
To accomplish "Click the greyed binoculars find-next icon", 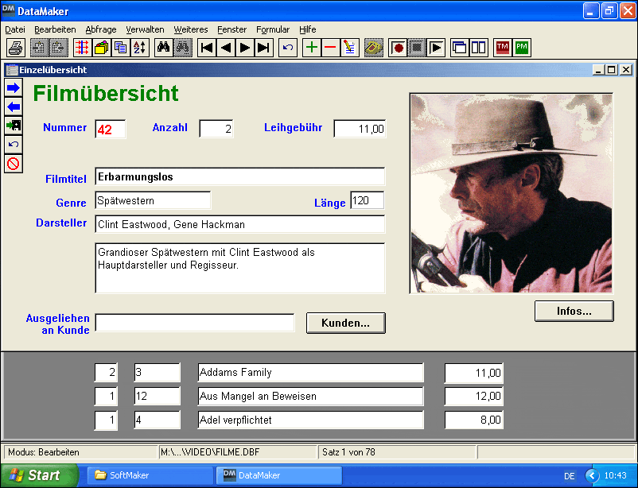I will (183, 48).
